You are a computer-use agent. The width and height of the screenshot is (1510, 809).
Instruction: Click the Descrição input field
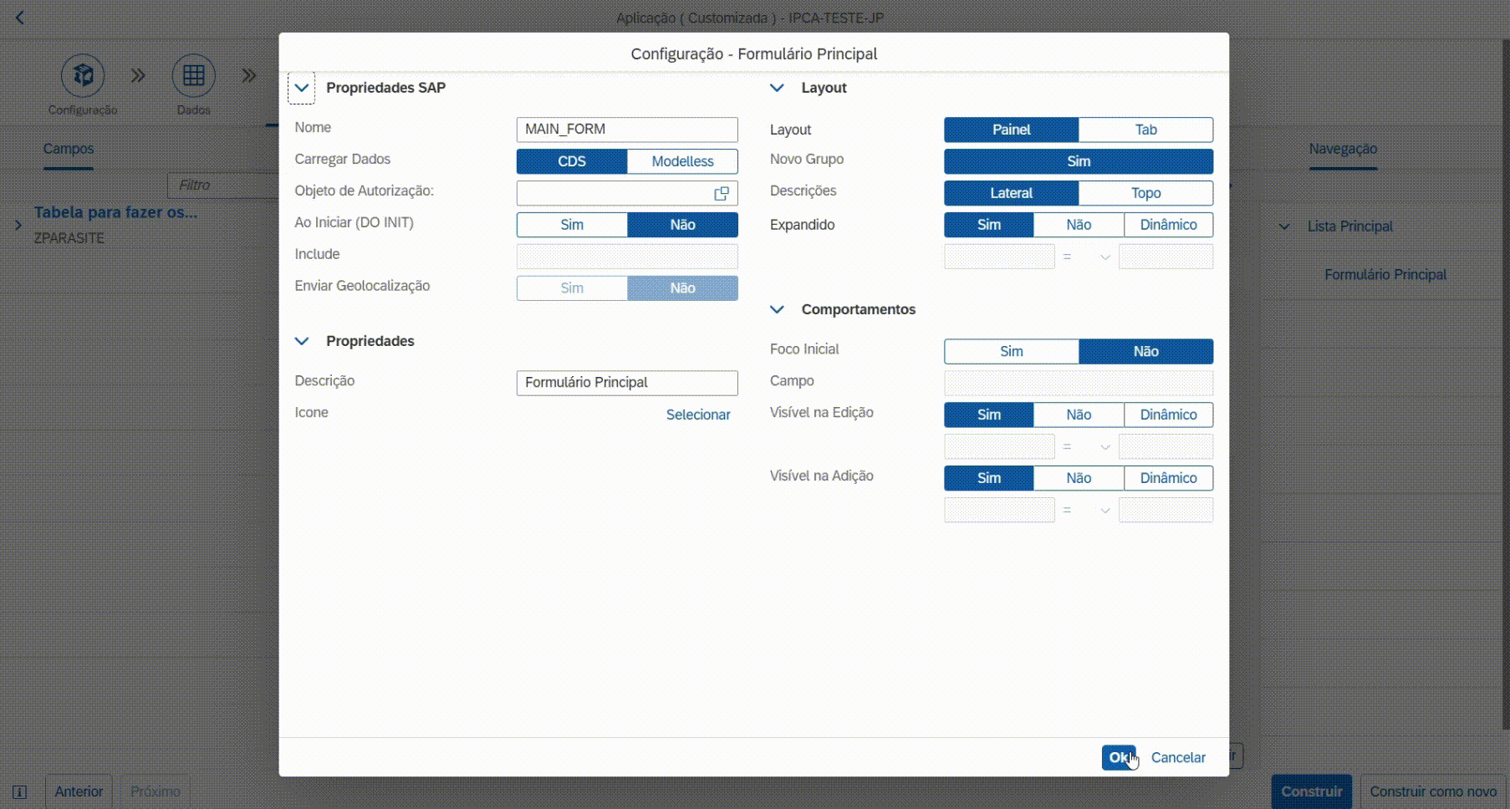click(627, 383)
